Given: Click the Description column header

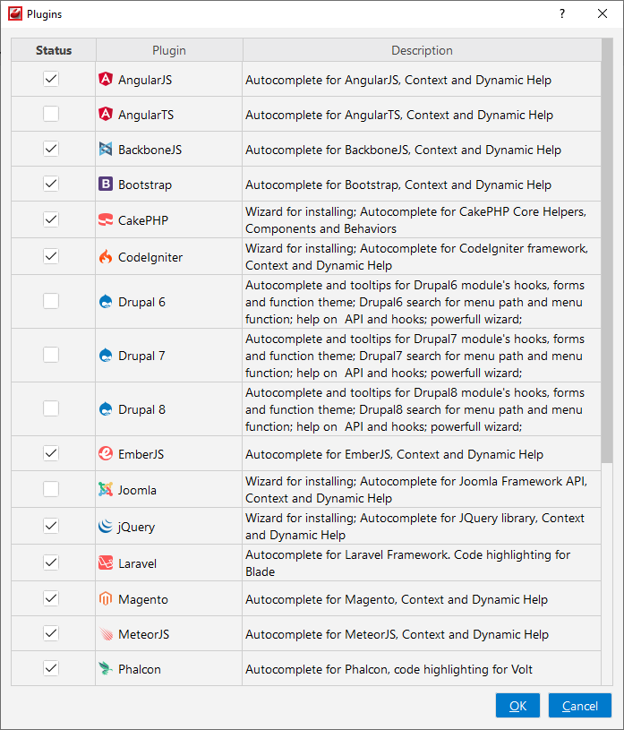Looking at the screenshot, I should [x=422, y=50].
